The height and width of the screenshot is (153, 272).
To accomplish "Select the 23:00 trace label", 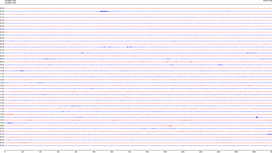I will click(x=2, y=143).
